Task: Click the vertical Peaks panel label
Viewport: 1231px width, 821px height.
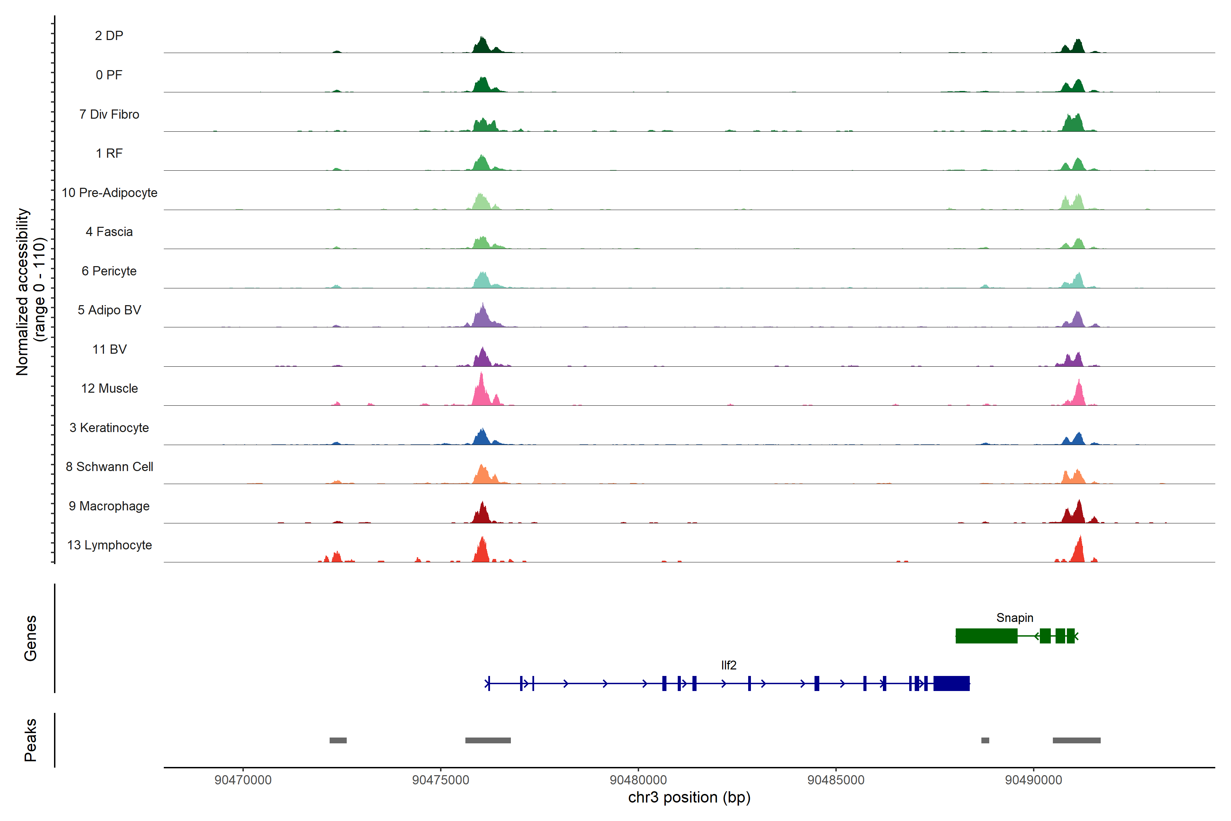Action: click(30, 739)
